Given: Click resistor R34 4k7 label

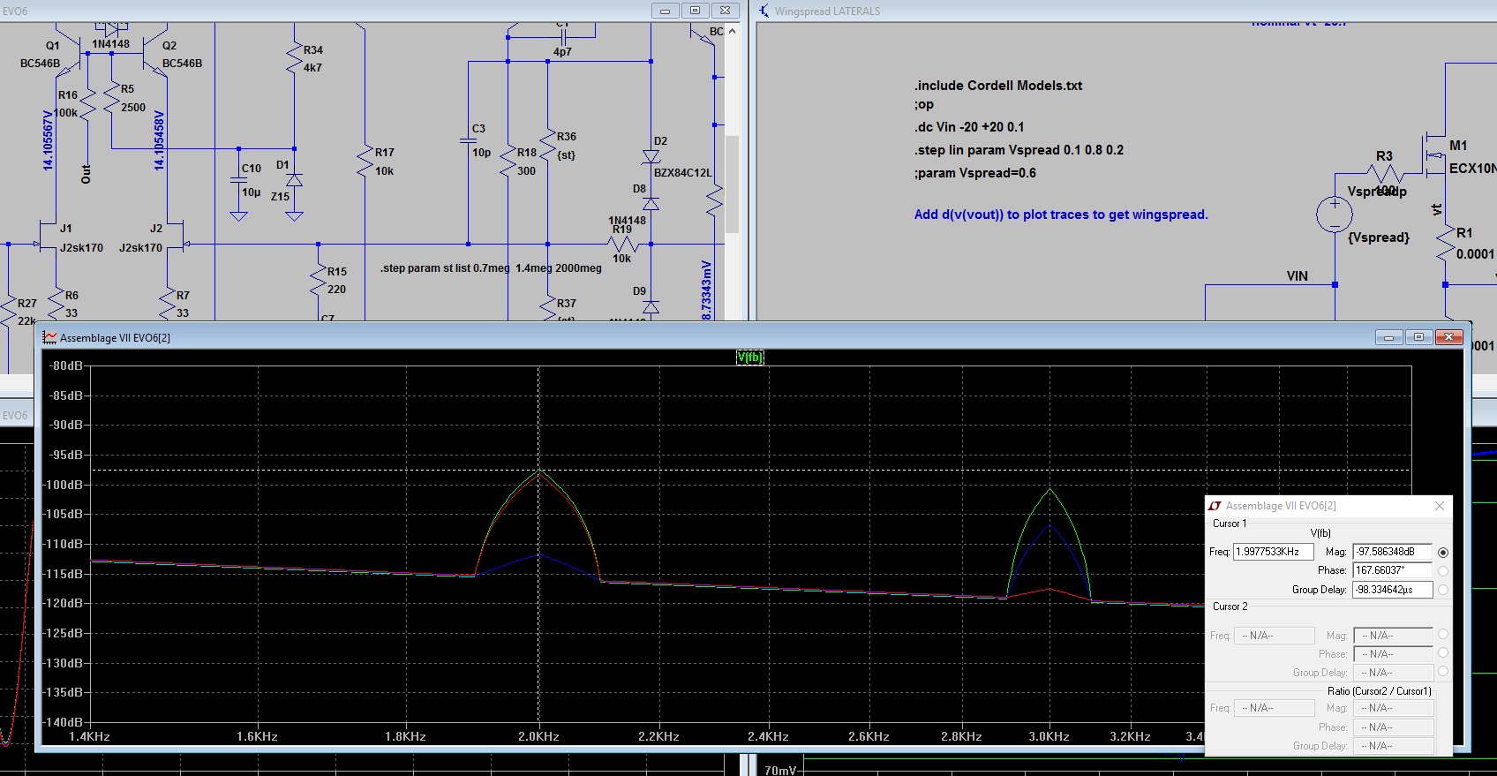Looking at the screenshot, I should (x=312, y=59).
